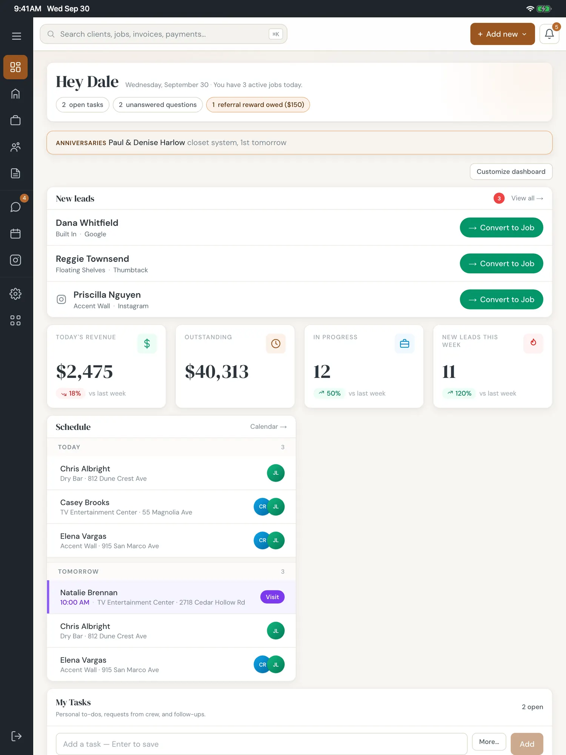Open the Instagram icon in sidebar

pyautogui.click(x=15, y=260)
